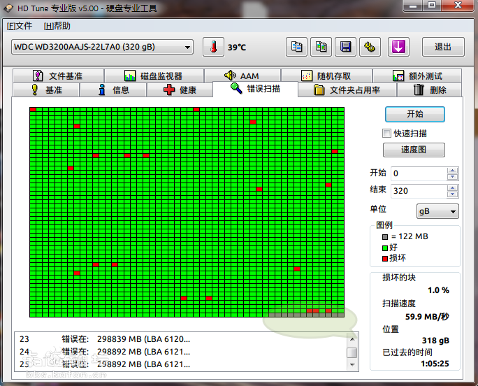Click the 1.0 % damaged blocks value
This screenshot has width=478, height=386.
(438, 290)
